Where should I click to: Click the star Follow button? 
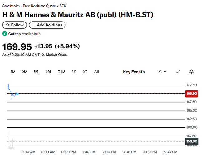15,25
